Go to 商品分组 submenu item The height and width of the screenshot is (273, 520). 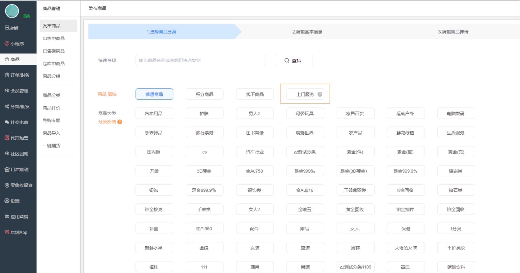[52, 76]
